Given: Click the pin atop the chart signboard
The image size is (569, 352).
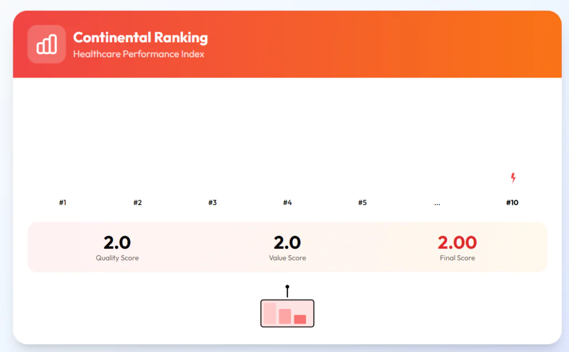Looking at the screenshot, I should (287, 291).
